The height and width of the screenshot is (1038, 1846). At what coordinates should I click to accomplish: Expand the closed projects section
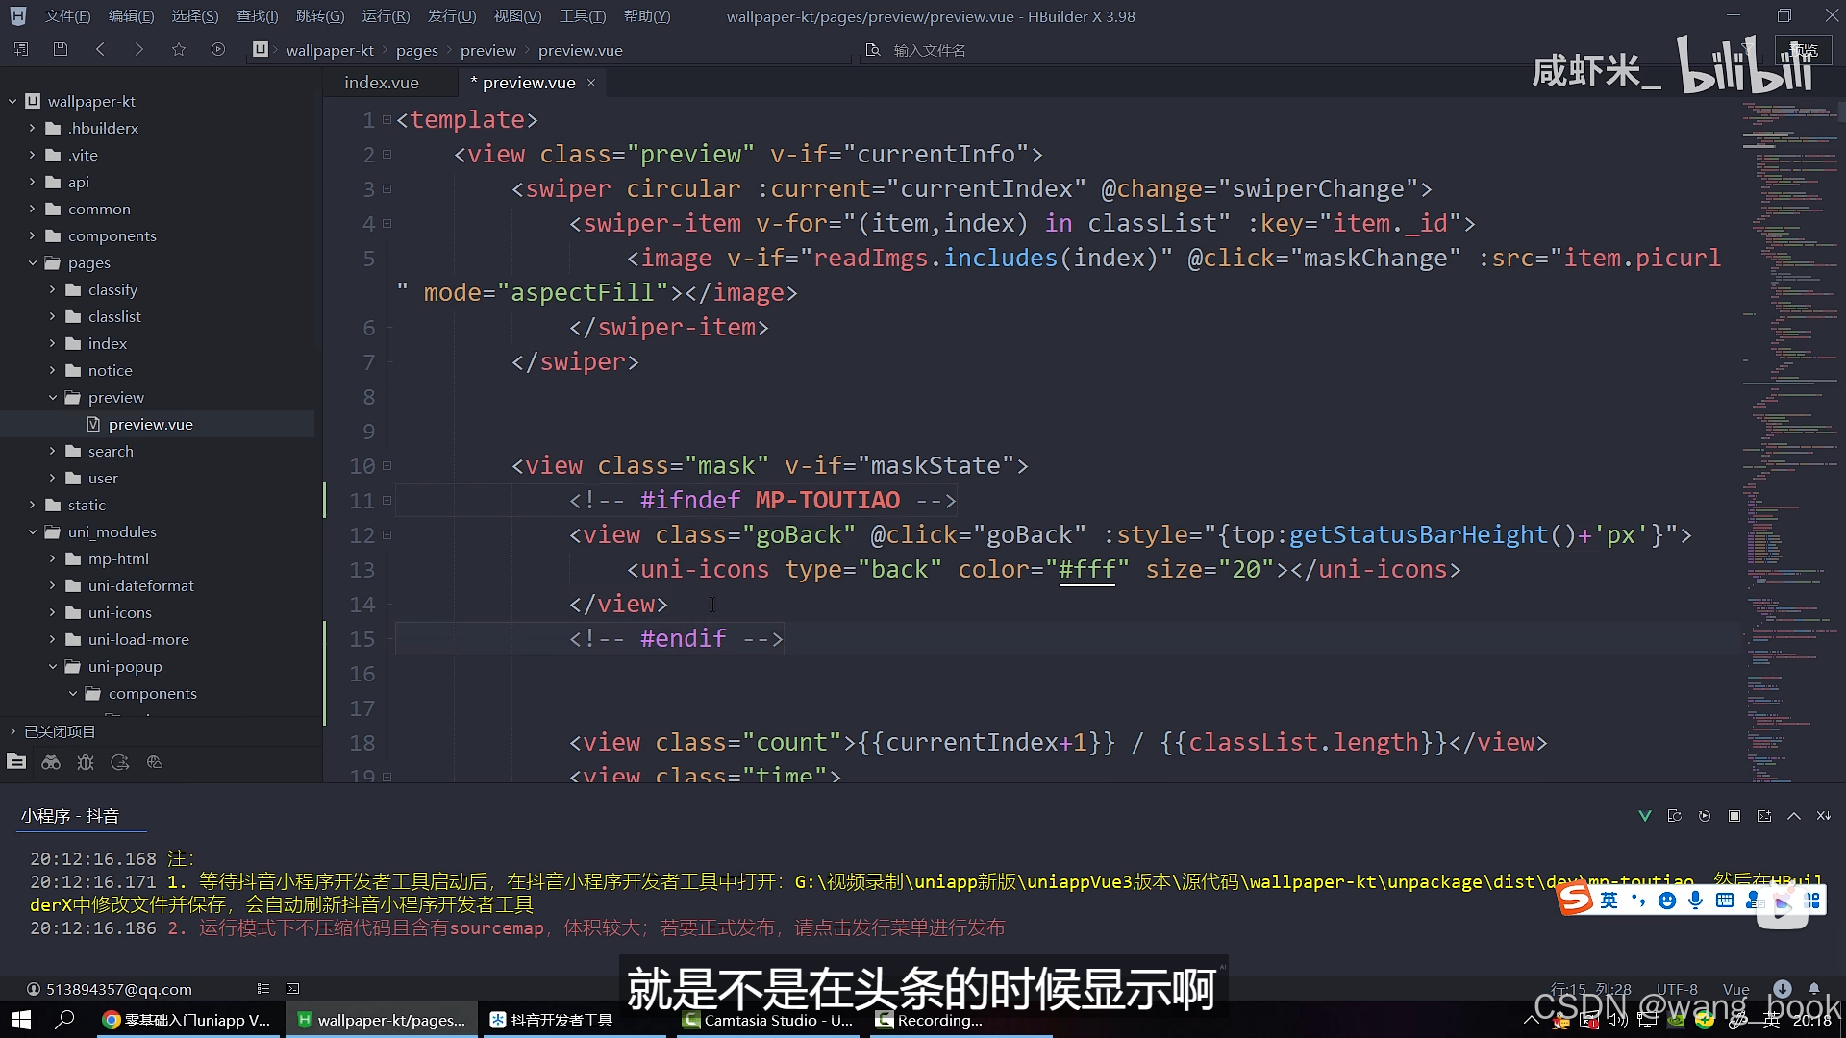coord(12,731)
